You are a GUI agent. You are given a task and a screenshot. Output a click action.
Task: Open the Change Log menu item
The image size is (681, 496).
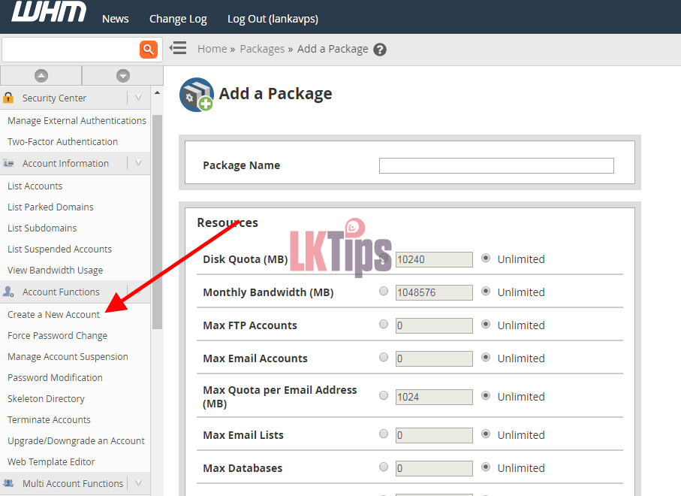coord(178,19)
